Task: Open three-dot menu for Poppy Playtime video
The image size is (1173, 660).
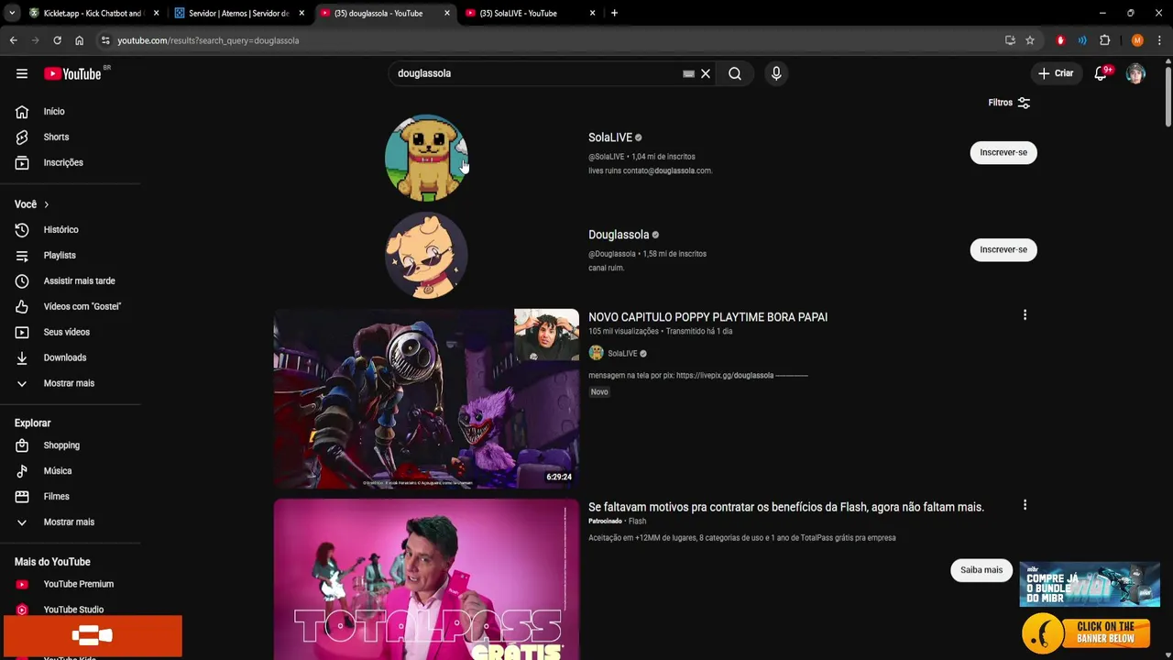Action: 1025,315
